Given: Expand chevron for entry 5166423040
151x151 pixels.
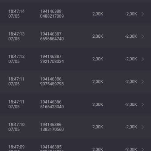Looking at the screenshot, I should click(x=143, y=105).
